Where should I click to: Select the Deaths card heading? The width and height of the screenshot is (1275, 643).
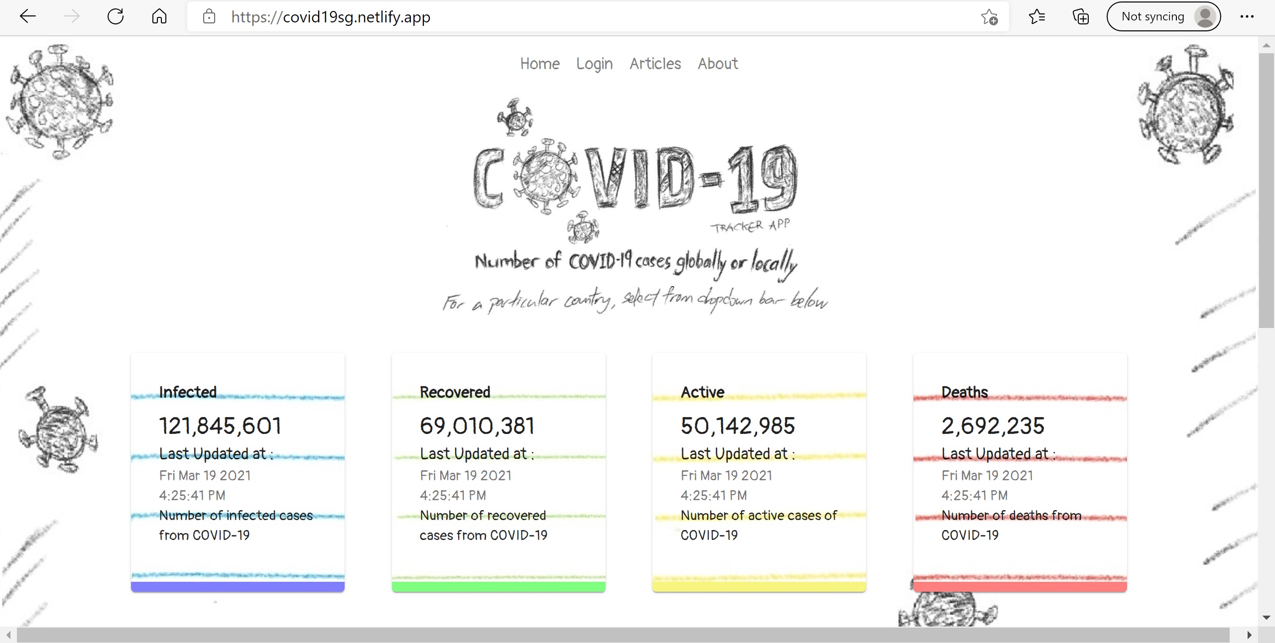point(965,392)
